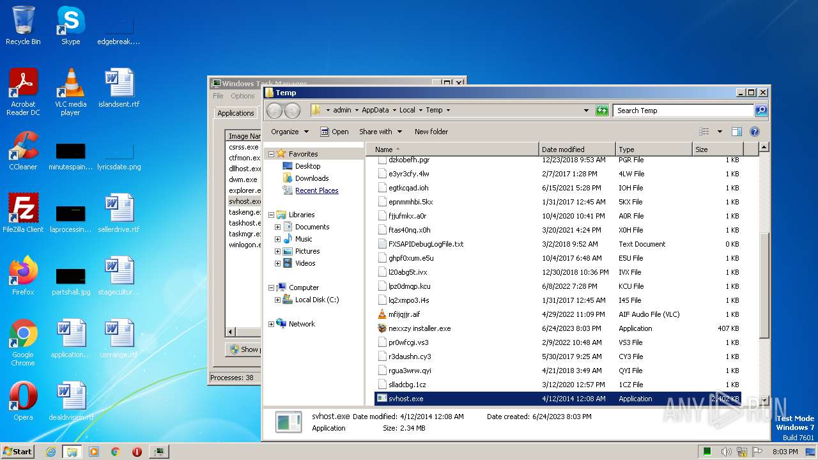Viewport: 818px width, 460px height.
Task: Collapse the Favorites tree node
Action: click(x=271, y=154)
